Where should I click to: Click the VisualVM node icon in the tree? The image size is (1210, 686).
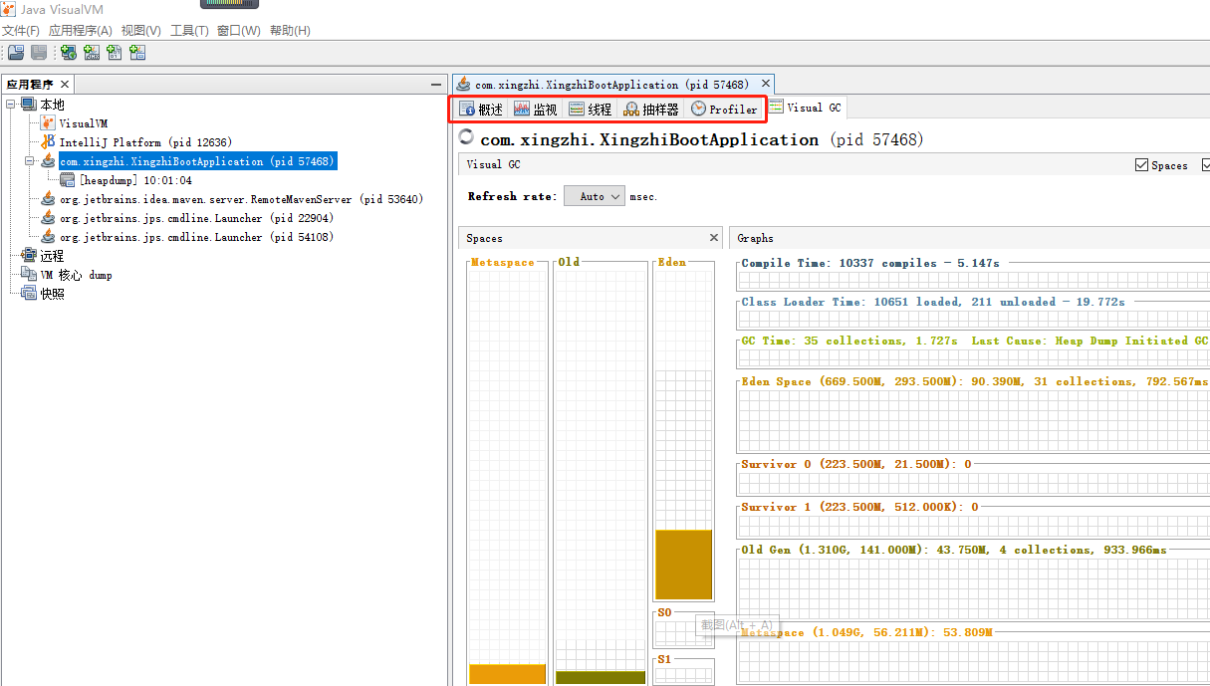pyautogui.click(x=48, y=123)
